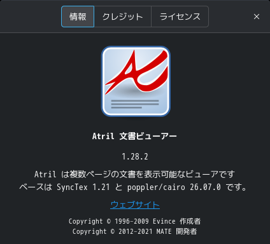Click the Evince 作成者 text
The height and width of the screenshot is (244, 270).
(177, 221)
